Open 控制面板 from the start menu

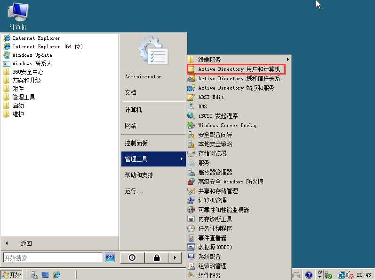tap(136, 143)
